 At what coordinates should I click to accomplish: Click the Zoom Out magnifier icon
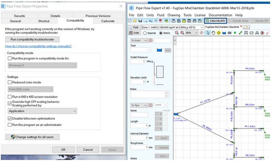tap(177, 33)
